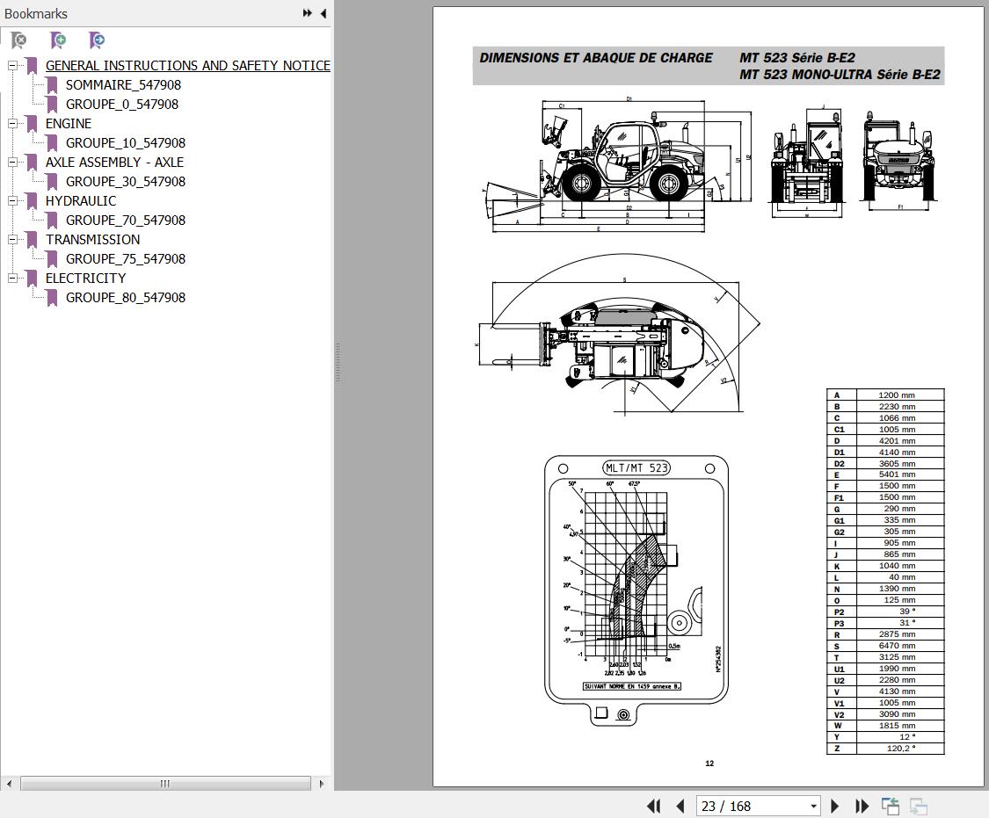989x818 pixels.
Task: Open GENERAL INSTRUCTIONS AND SAFETY NOTICE bookmark
Action: pos(188,66)
